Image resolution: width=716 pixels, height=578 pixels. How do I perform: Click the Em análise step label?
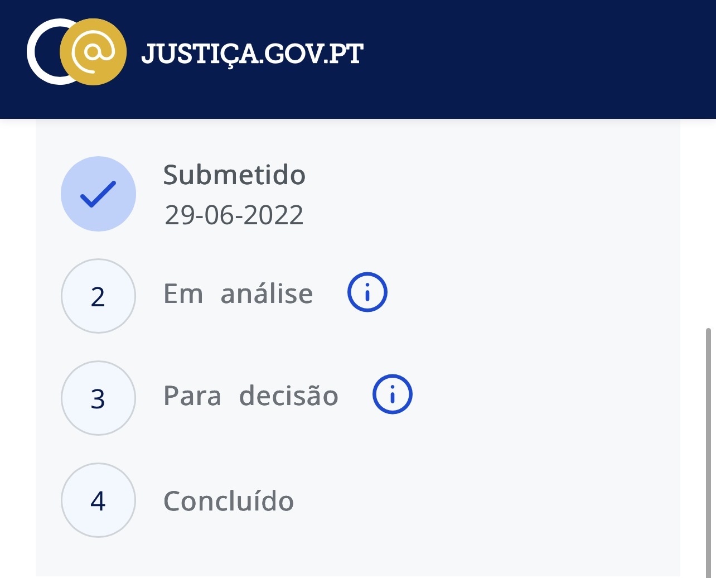(x=238, y=294)
